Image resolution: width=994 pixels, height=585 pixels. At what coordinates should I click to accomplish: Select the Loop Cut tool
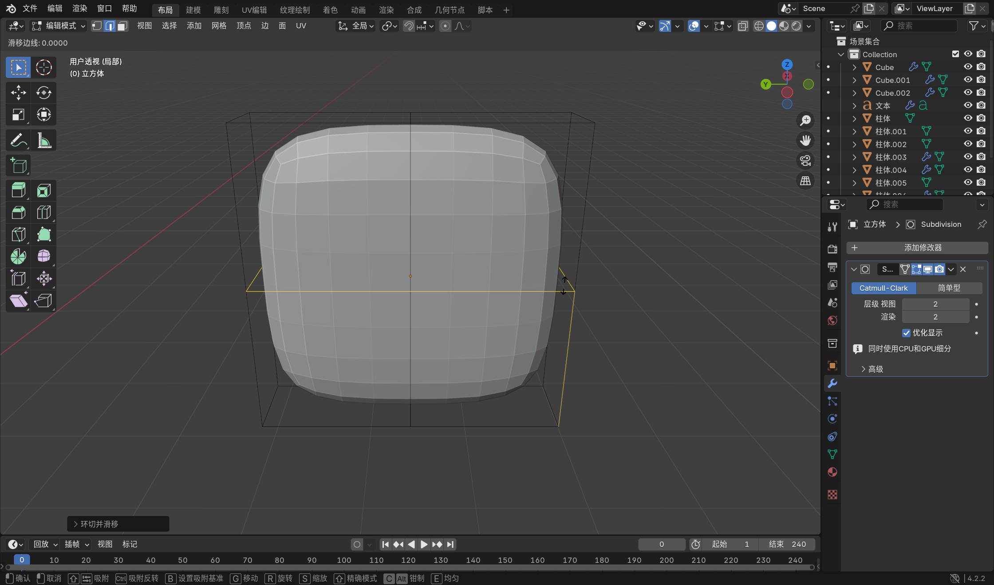43,213
